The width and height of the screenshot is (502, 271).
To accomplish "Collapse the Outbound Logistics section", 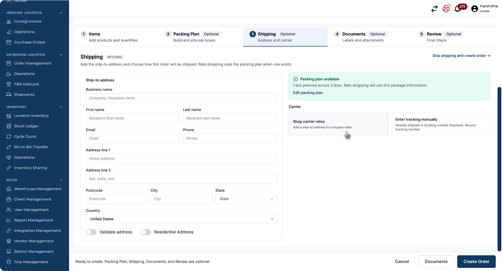I will click(x=61, y=55).
